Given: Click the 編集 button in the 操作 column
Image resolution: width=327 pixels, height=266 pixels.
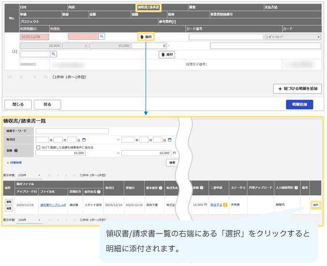Looking at the screenshot, I should point(9,208).
